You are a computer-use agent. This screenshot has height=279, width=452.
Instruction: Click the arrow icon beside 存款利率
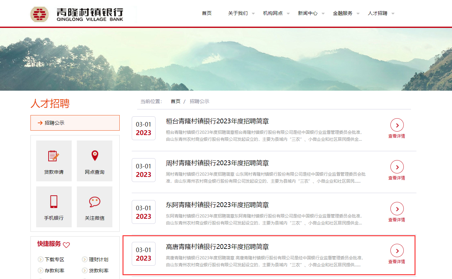click(41, 270)
